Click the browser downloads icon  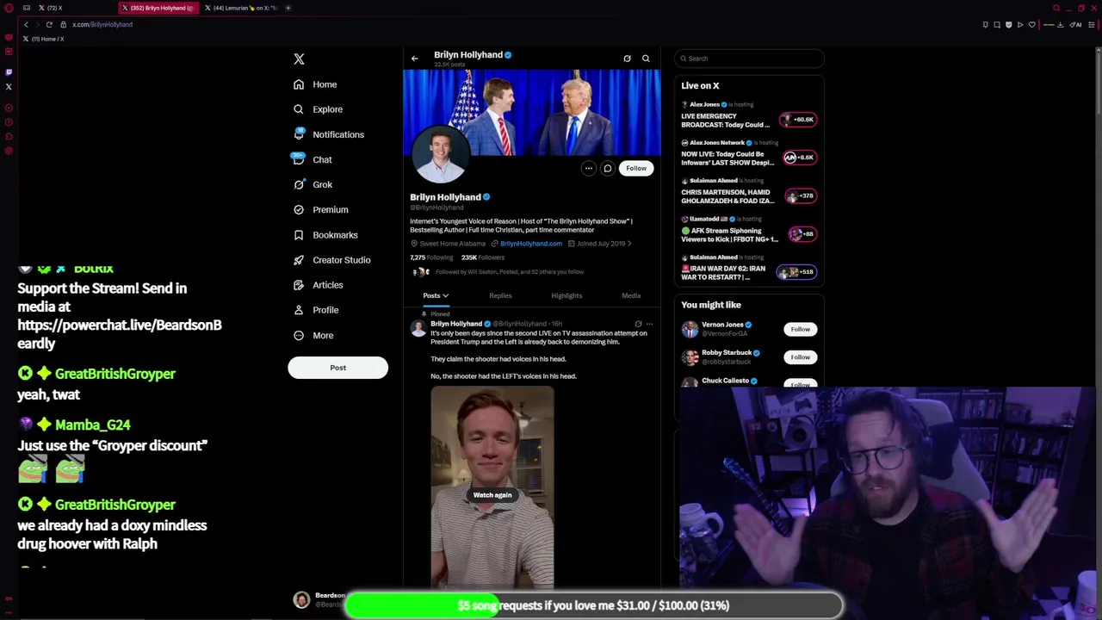(1060, 24)
